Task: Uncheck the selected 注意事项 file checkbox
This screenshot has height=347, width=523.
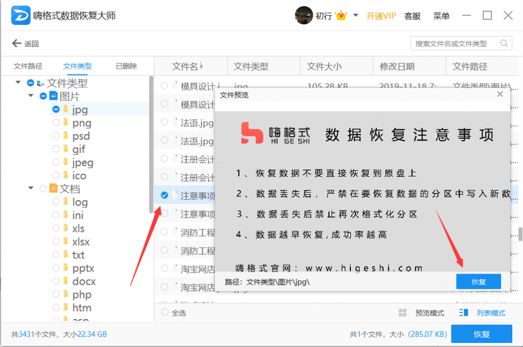Action: tap(164, 195)
